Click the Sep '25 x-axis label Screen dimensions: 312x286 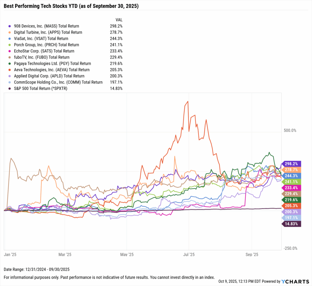(x=252, y=254)
